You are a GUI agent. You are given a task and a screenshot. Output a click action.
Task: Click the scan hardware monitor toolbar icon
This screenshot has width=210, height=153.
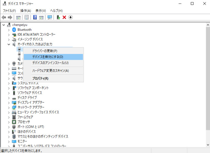tap(50, 17)
